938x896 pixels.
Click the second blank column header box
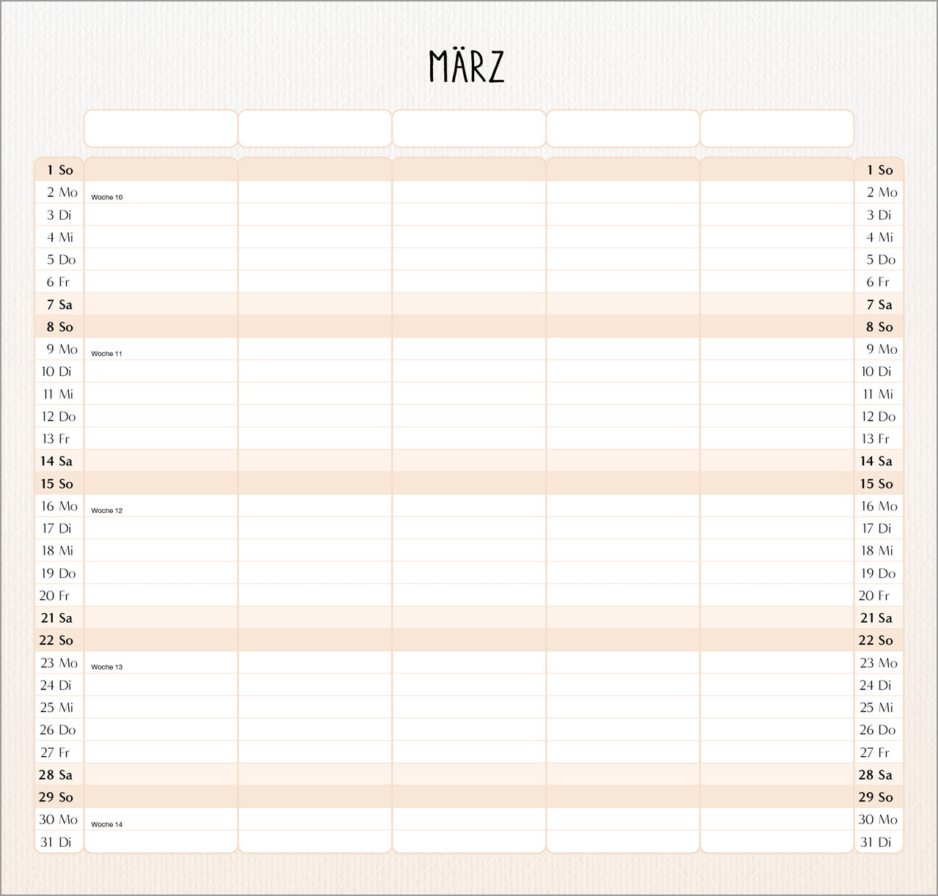[315, 129]
